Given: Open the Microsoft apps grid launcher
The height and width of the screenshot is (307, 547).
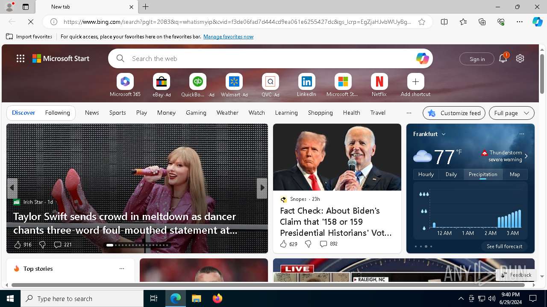Looking at the screenshot, I should (x=21, y=58).
